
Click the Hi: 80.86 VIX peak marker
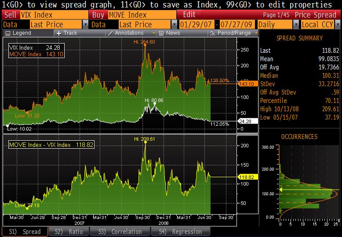pyautogui.click(x=155, y=104)
